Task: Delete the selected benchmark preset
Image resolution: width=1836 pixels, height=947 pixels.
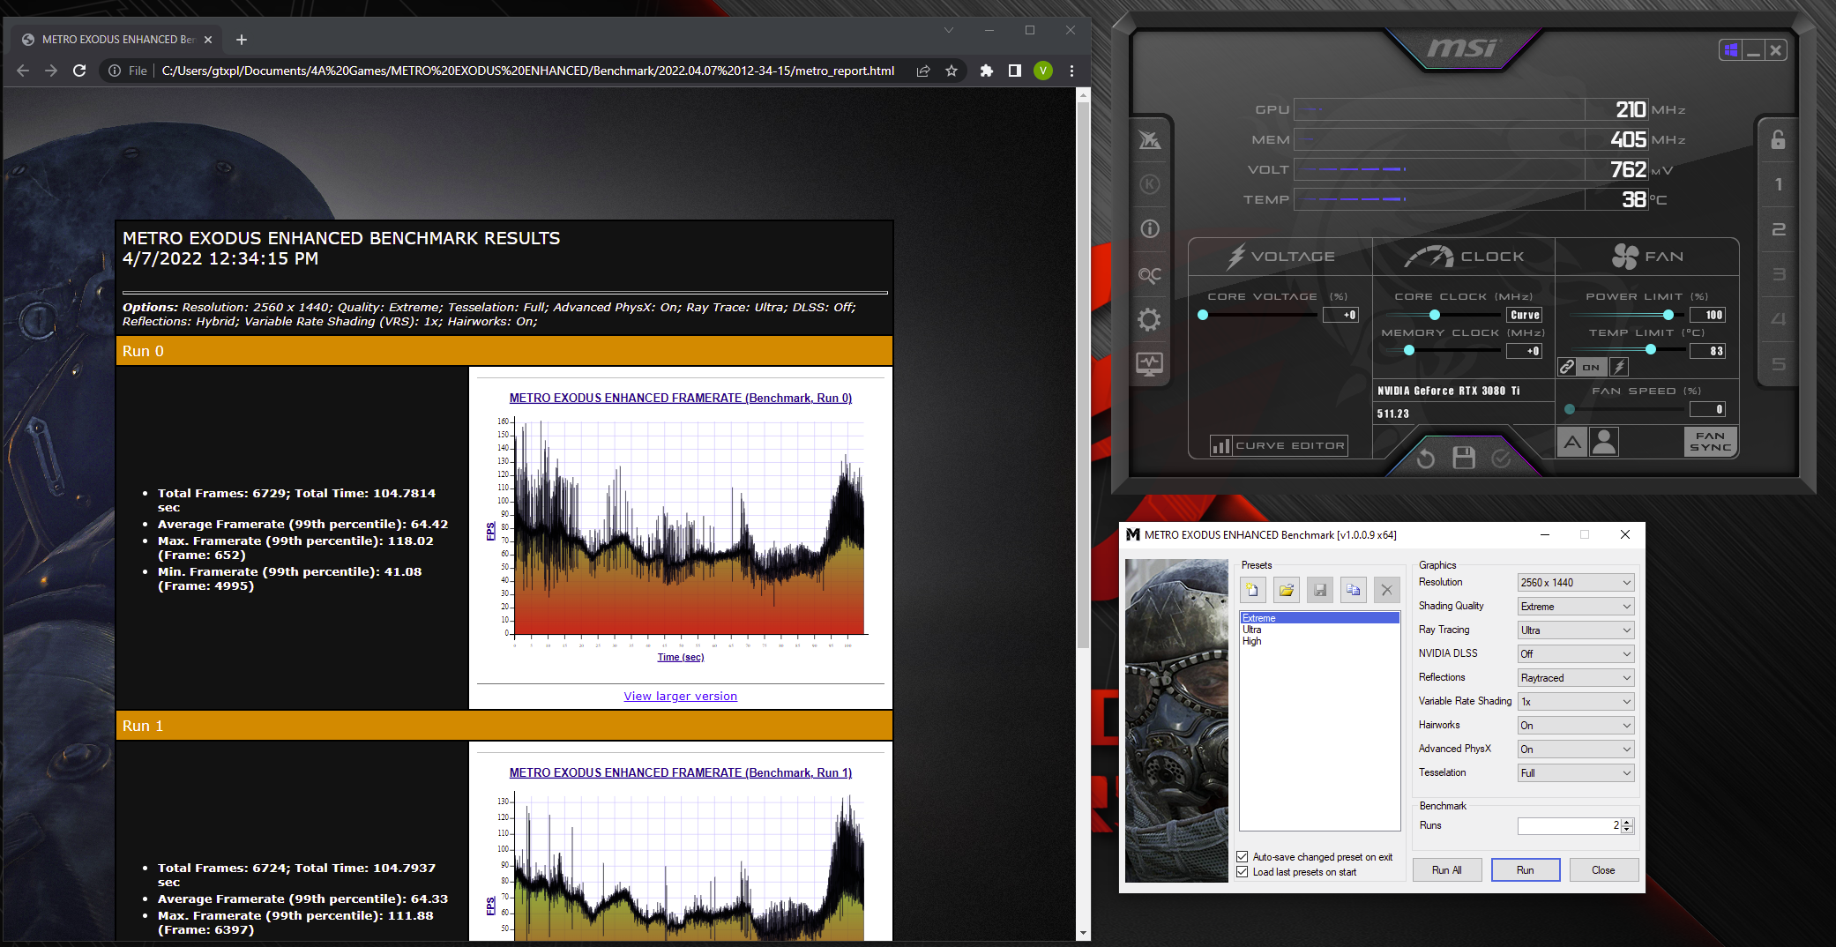Action: click(1387, 590)
